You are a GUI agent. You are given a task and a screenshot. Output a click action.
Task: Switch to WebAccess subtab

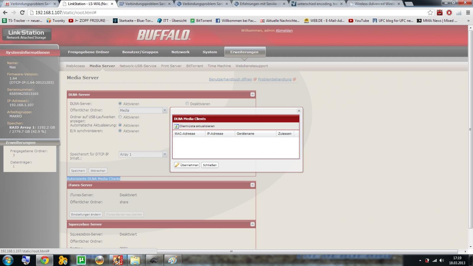tap(75, 66)
